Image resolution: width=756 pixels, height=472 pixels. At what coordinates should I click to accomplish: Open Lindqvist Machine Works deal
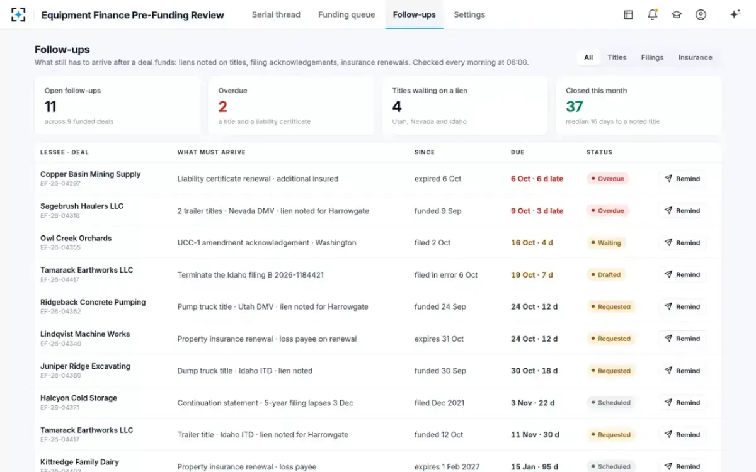pyautogui.click(x=85, y=334)
